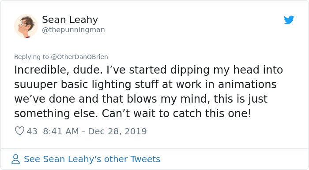Screen dimensions: 309x170
Task: Click the text something else
Action: (56, 114)
